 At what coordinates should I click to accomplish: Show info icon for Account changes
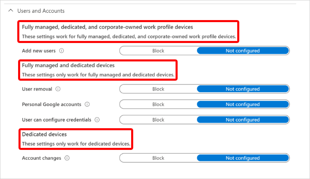[x=67, y=158]
